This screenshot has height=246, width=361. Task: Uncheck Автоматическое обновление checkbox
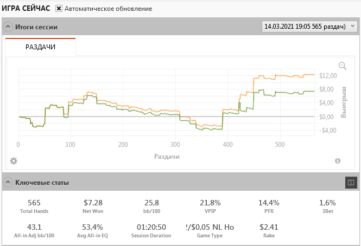(x=59, y=9)
